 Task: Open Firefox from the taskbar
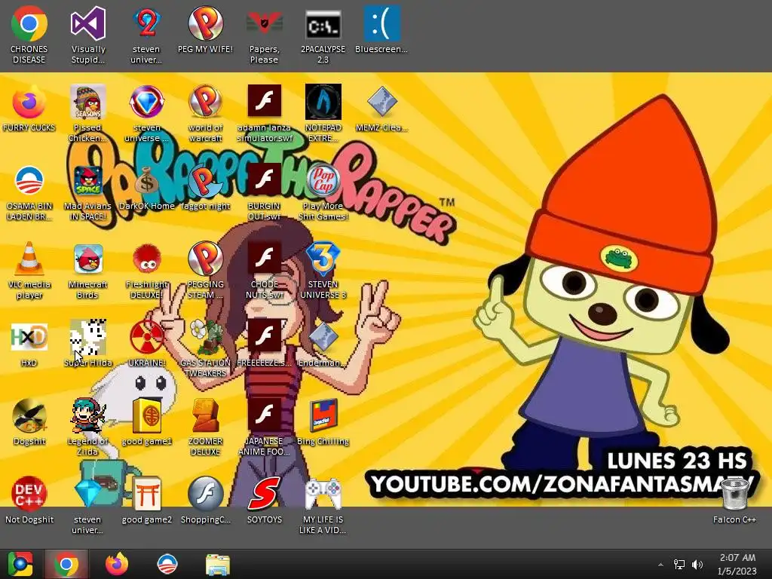point(117,564)
